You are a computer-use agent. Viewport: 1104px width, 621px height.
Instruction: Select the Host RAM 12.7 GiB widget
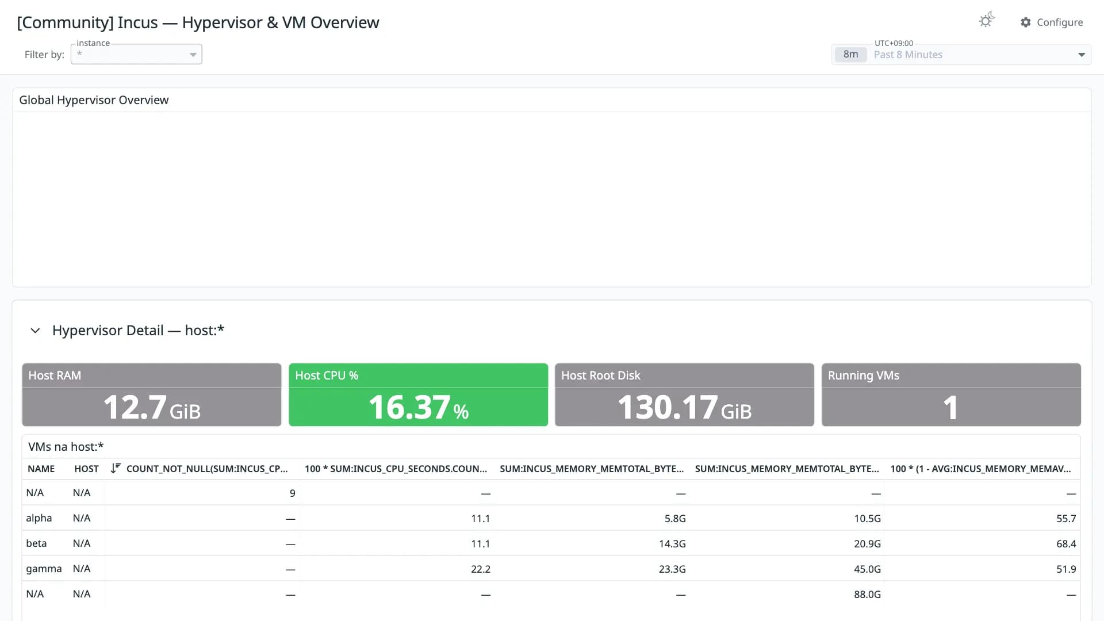[152, 394]
